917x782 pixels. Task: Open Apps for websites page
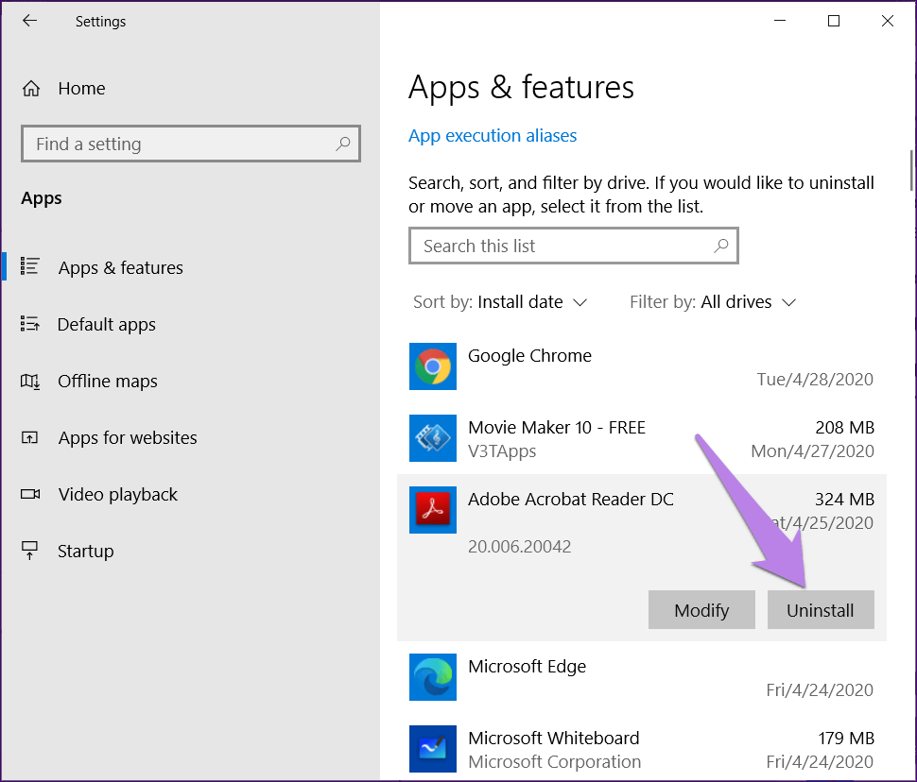coord(128,438)
